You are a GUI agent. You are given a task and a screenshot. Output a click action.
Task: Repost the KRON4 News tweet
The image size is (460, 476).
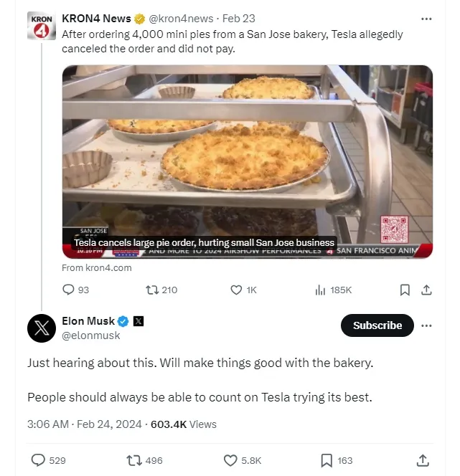tap(152, 290)
